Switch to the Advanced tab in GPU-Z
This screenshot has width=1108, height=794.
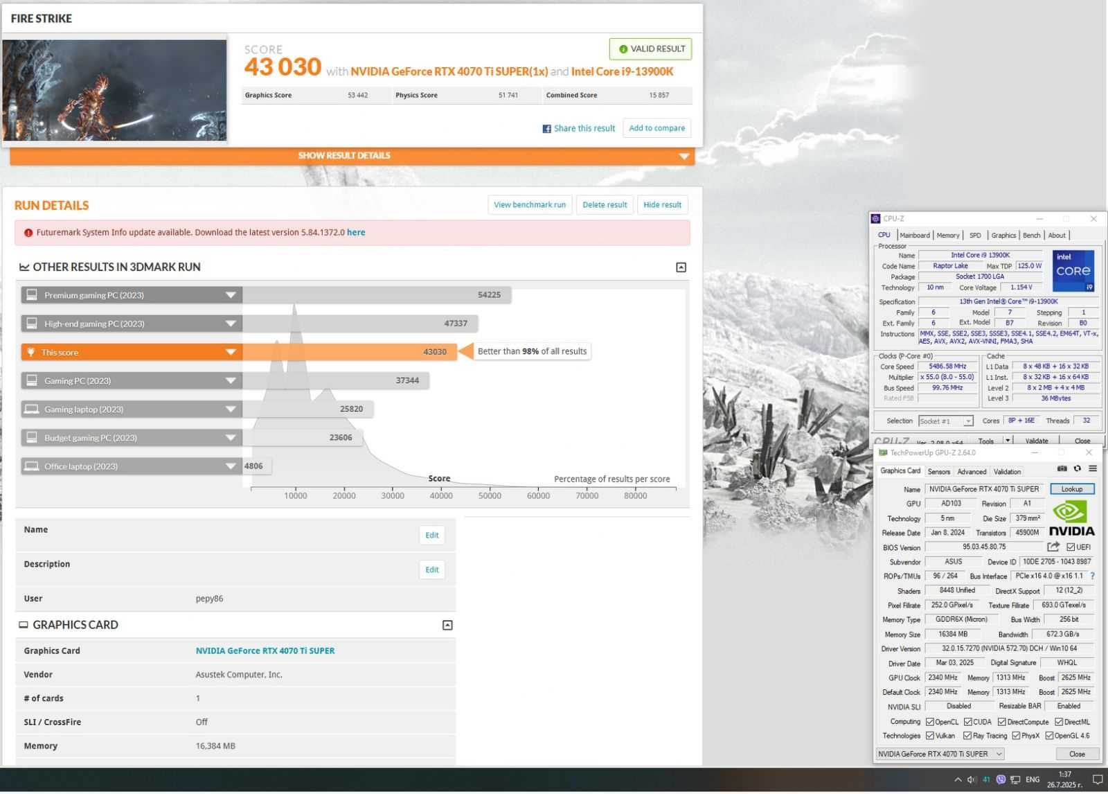(972, 472)
